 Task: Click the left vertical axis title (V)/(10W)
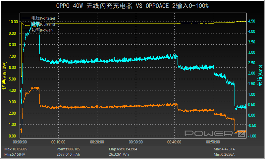tap(4, 75)
